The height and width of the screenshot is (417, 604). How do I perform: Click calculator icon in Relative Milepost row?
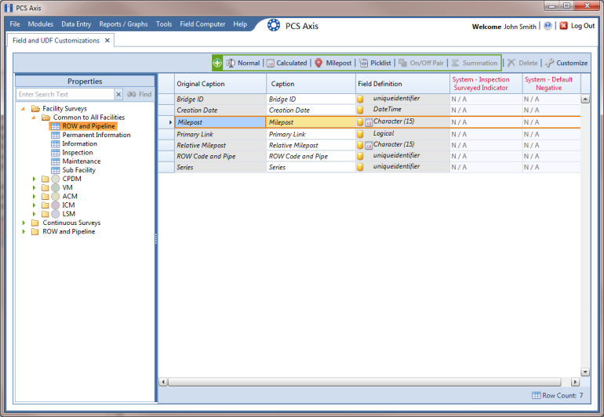coord(369,146)
